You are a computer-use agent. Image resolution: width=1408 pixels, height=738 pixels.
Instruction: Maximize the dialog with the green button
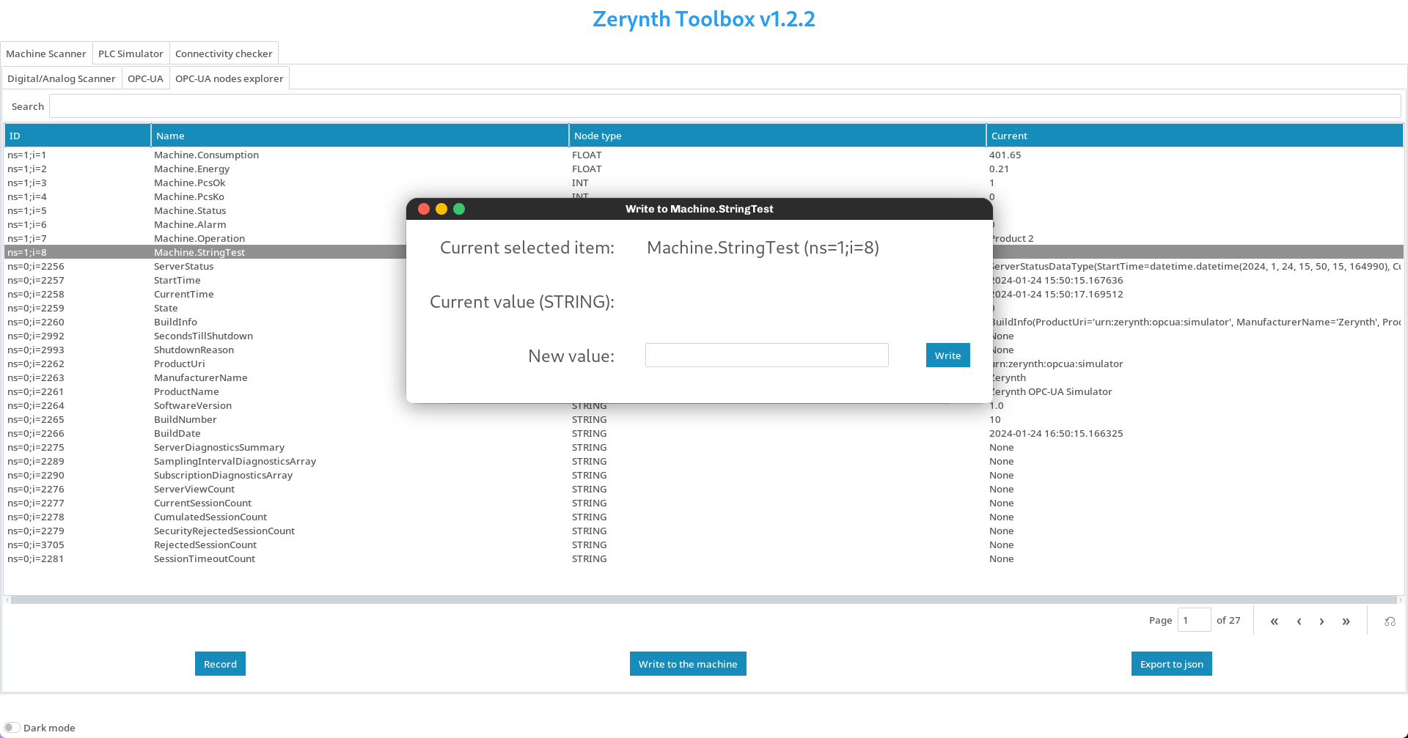point(459,209)
